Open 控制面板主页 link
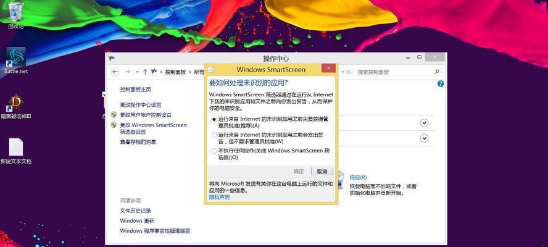548x247 pixels. [136, 90]
